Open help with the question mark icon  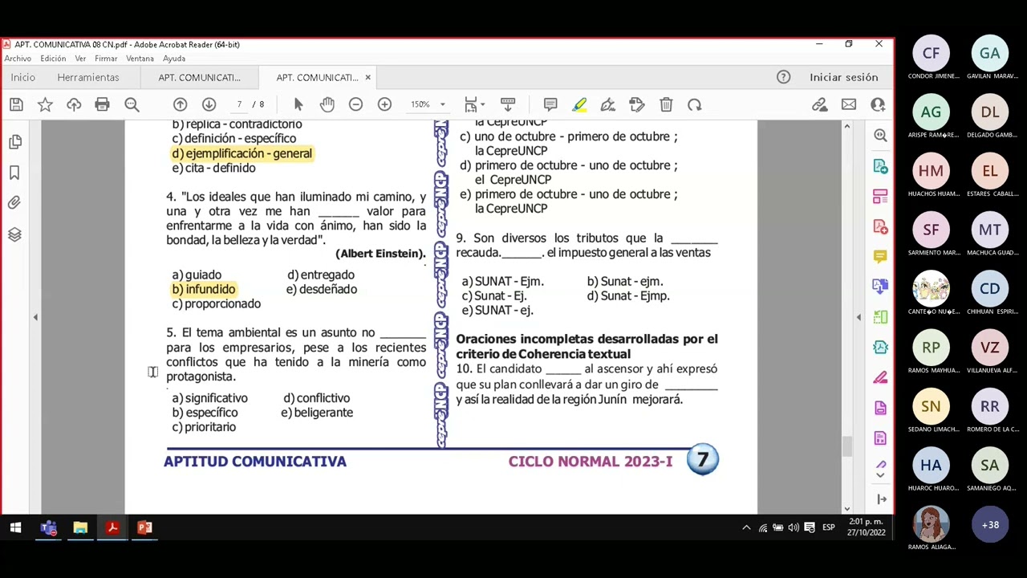coord(783,77)
